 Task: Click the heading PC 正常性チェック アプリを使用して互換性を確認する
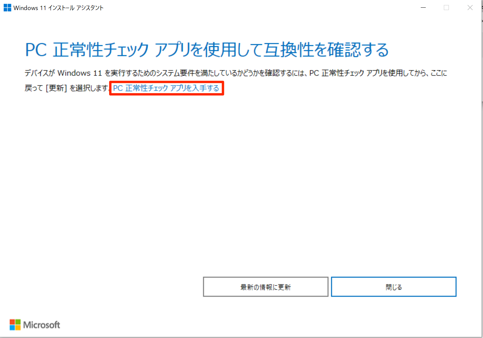coord(207,50)
